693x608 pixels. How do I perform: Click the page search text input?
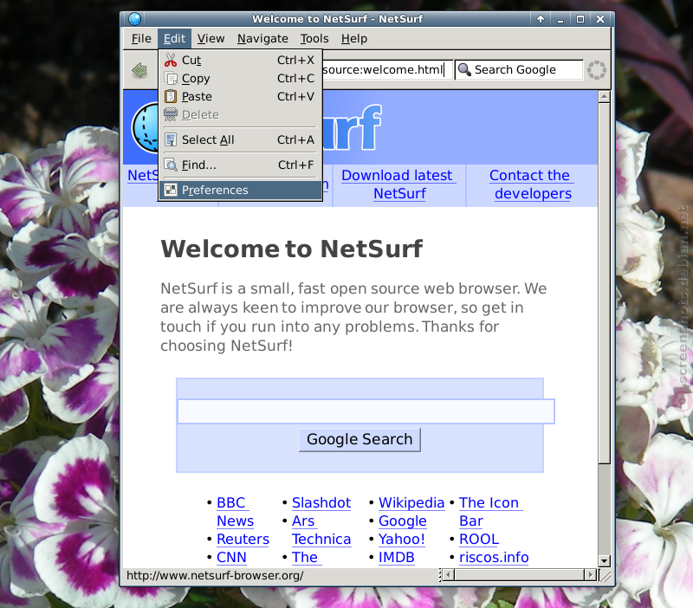366,411
